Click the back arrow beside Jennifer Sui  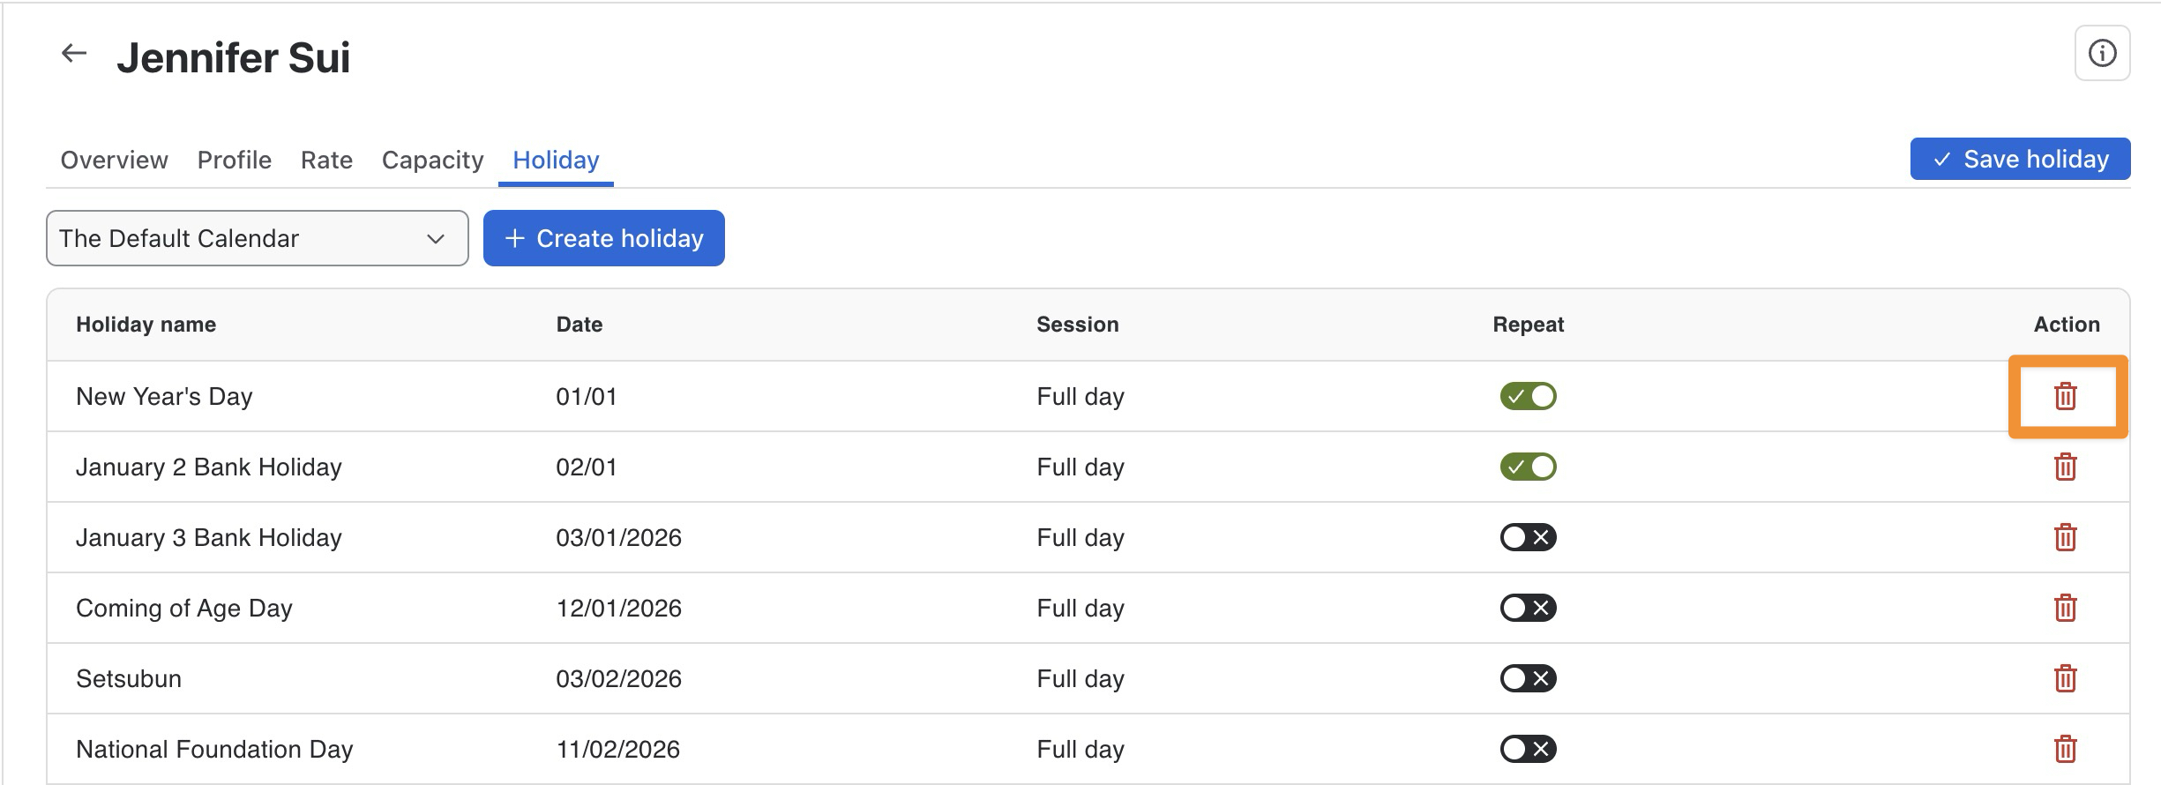74,54
